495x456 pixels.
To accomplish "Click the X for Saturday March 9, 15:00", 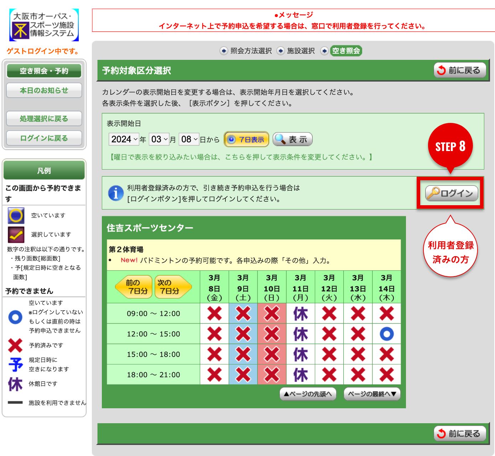I will 243,354.
